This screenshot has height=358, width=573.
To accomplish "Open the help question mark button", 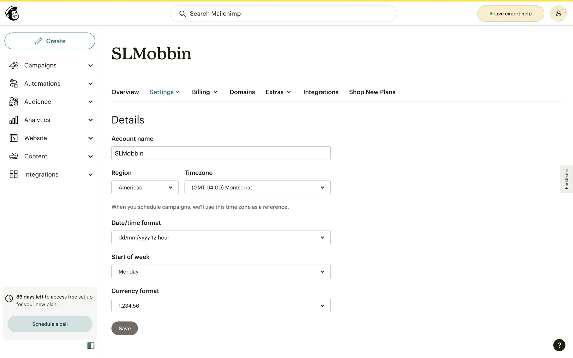I will click(559, 345).
